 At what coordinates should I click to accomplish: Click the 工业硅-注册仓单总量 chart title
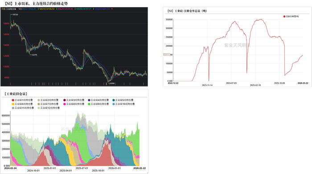tap(187, 11)
